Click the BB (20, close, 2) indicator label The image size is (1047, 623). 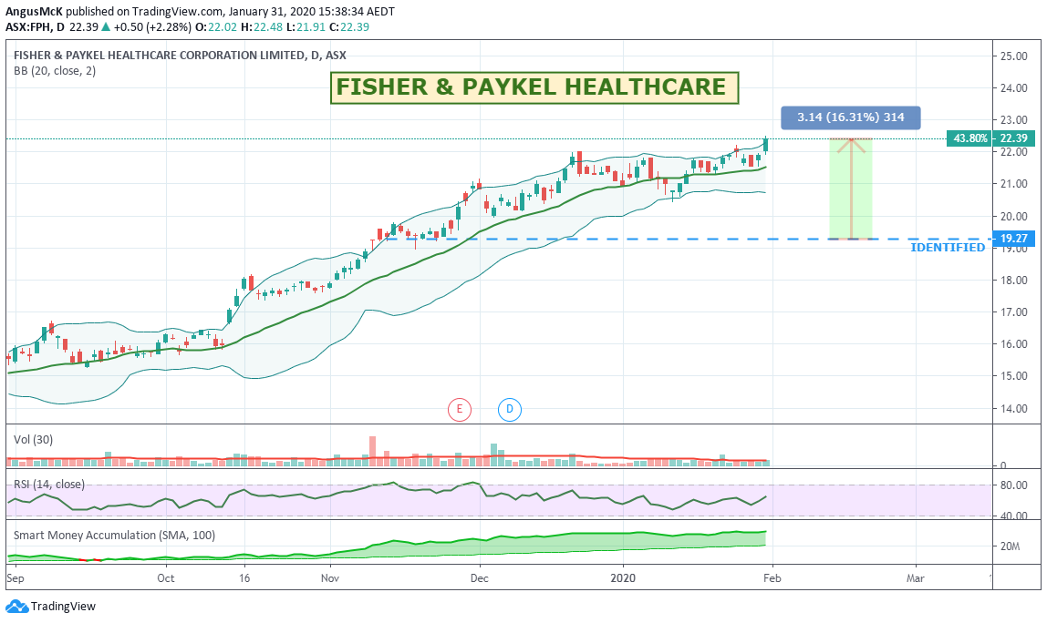[x=55, y=71]
